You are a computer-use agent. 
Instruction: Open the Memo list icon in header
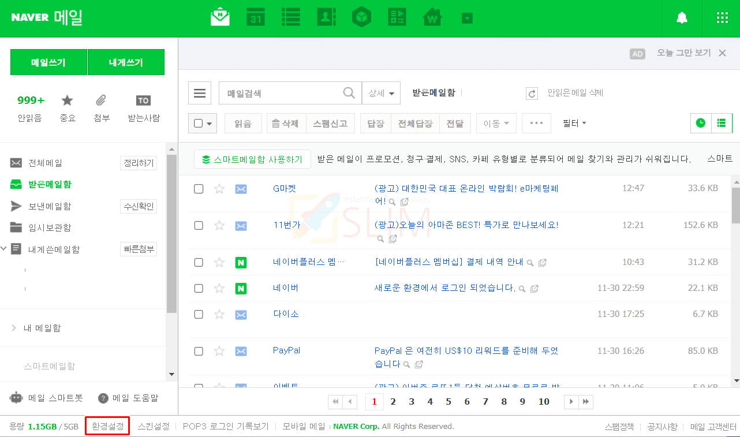pyautogui.click(x=291, y=17)
